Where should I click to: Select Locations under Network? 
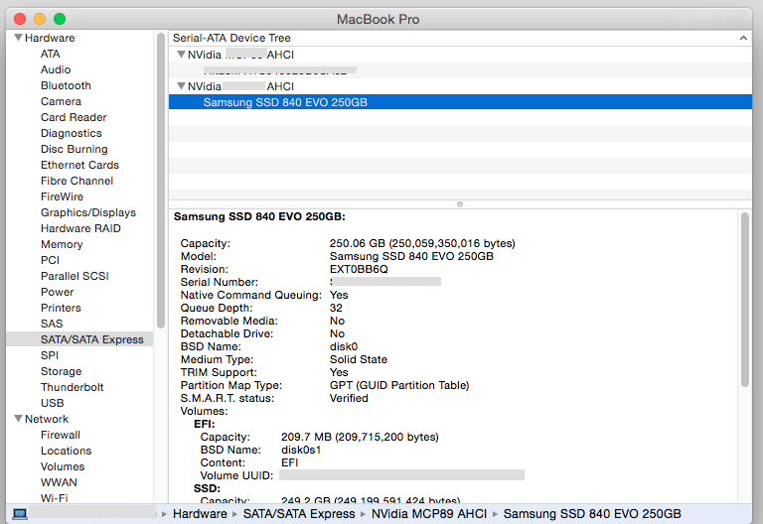(x=66, y=451)
